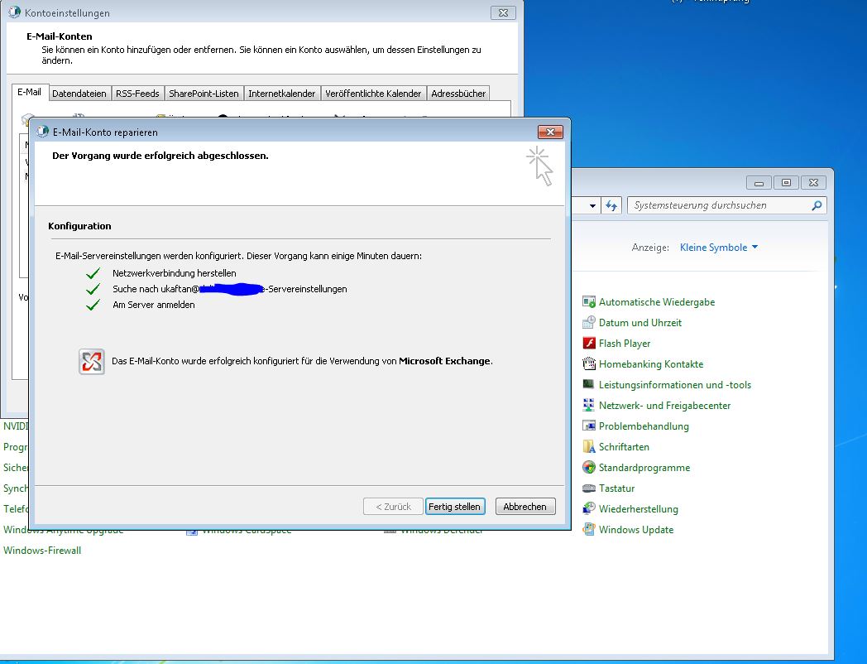The width and height of the screenshot is (867, 664).
Task: Open Schriftarten link
Action: coord(625,446)
